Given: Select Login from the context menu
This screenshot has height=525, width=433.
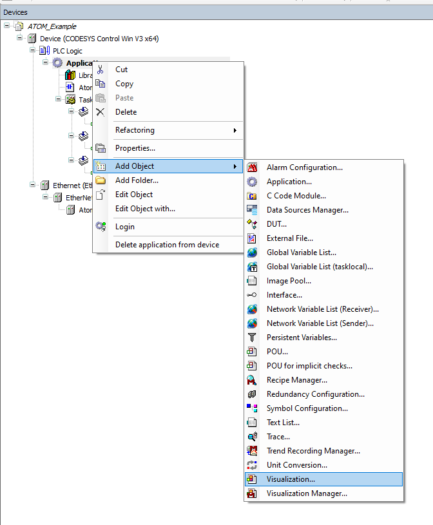Looking at the screenshot, I should pos(125,227).
